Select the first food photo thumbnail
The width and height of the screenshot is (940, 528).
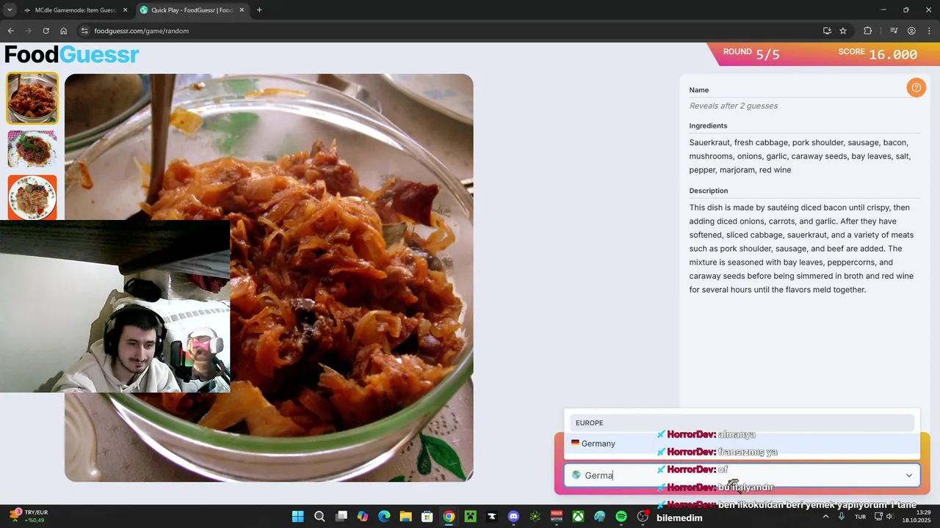pyautogui.click(x=32, y=98)
